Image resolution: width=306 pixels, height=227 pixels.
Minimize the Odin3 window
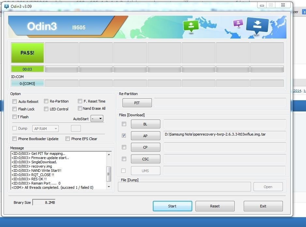tap(262, 5)
